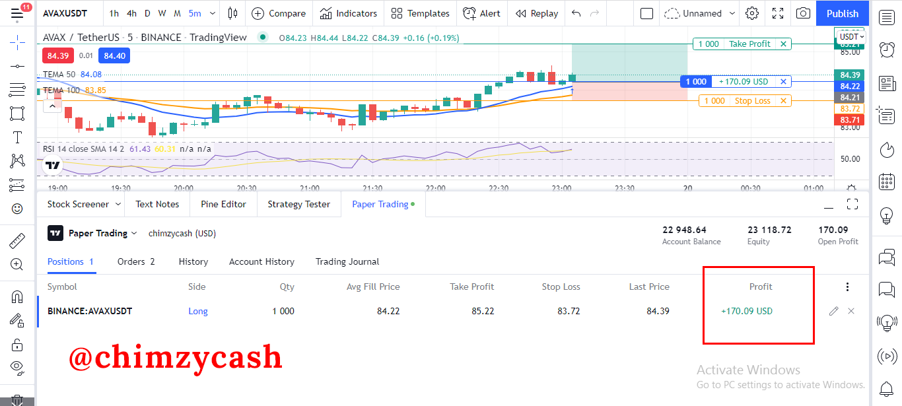
Task: Open the Orders 2 tab
Action: click(136, 261)
